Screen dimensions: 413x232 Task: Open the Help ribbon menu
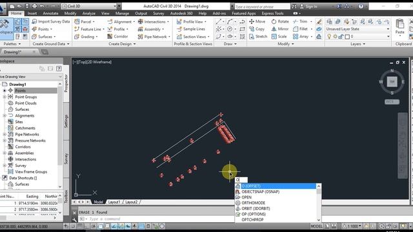click(x=202, y=14)
